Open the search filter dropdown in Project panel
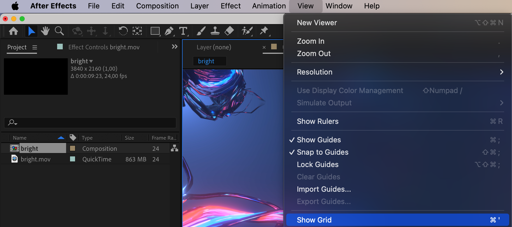Image resolution: width=512 pixels, height=227 pixels. coord(13,123)
